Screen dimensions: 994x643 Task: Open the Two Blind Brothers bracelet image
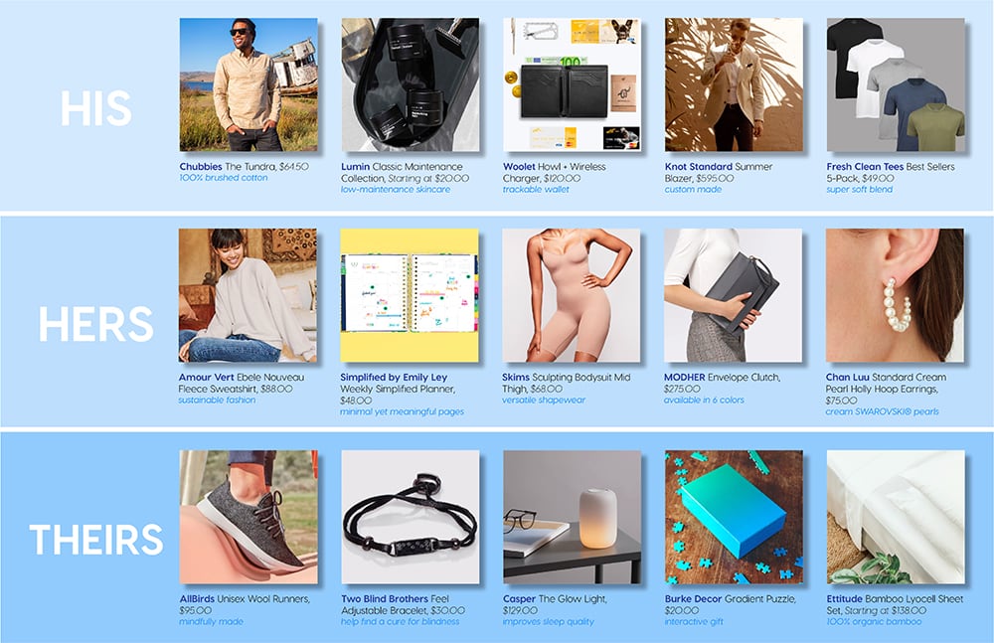tap(411, 517)
